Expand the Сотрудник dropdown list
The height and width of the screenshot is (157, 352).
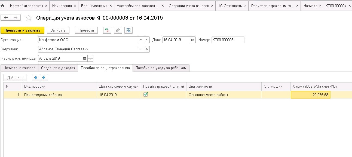(x=141, y=49)
